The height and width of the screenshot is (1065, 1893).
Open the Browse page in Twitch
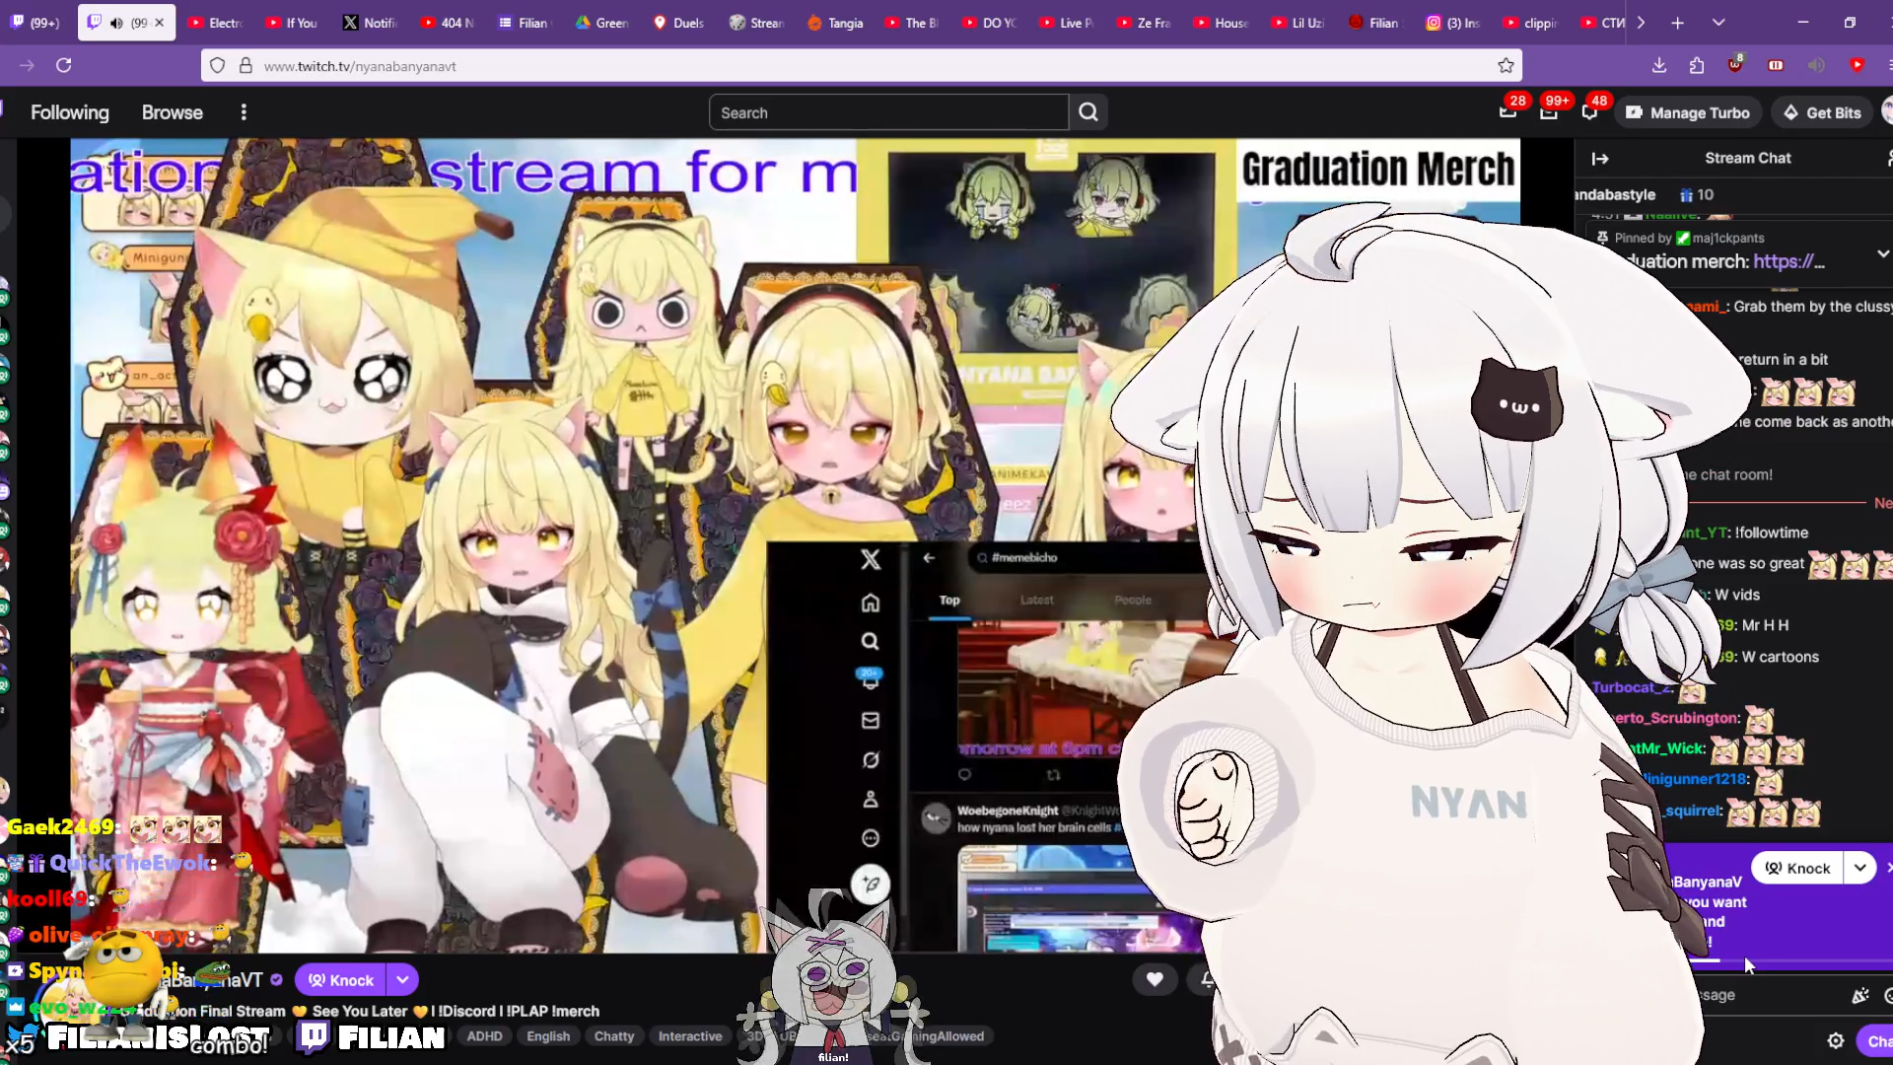pos(173,112)
